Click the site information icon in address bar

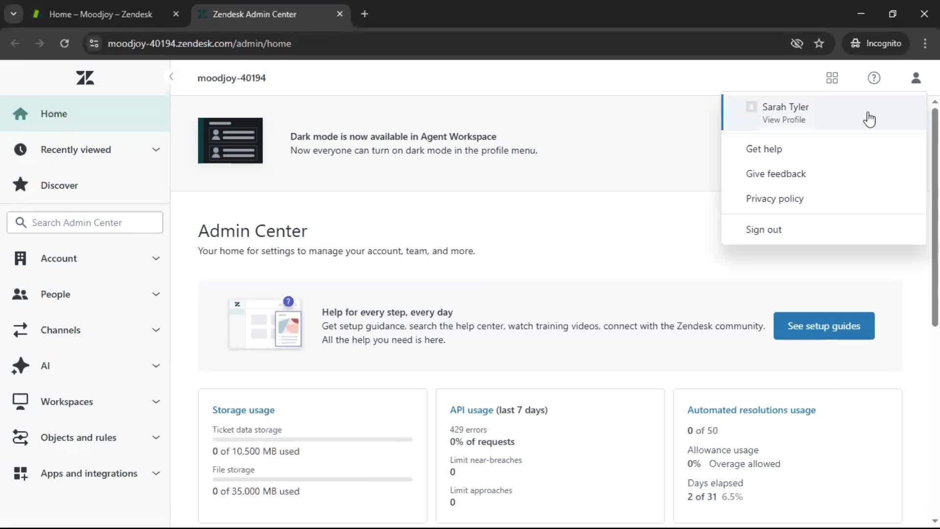[94, 43]
